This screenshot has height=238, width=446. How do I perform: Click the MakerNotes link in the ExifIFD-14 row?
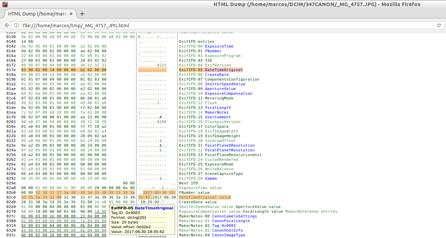[x=217, y=113]
